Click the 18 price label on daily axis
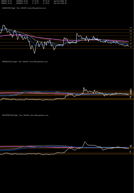The width and height of the screenshot is (134, 193). pyautogui.click(x=131, y=37)
